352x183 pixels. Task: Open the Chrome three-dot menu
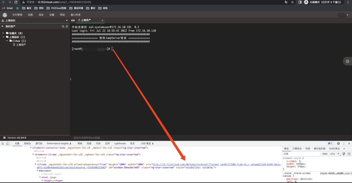(x=348, y=2)
